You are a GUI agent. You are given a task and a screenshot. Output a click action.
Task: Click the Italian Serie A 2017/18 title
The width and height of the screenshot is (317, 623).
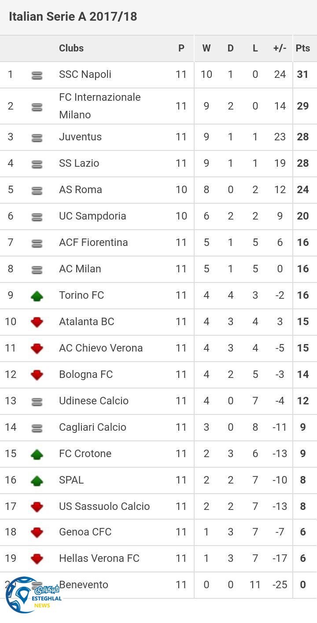coord(73,17)
